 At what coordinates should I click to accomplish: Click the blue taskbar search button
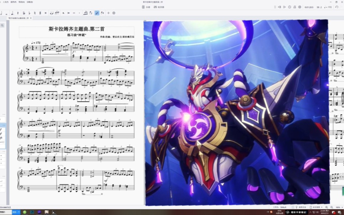pos(16,212)
